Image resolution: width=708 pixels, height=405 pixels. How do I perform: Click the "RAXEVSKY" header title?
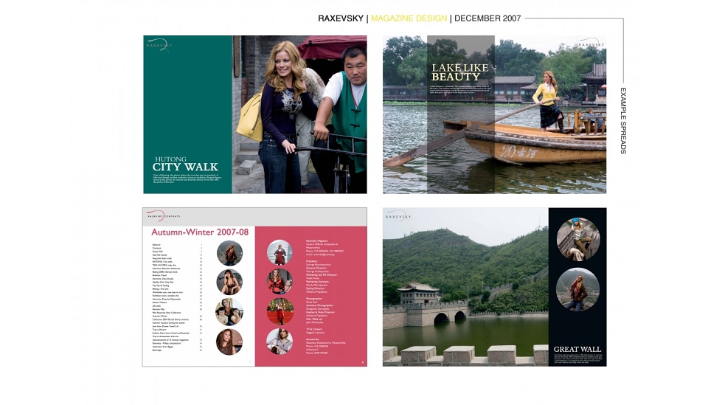pos(341,18)
